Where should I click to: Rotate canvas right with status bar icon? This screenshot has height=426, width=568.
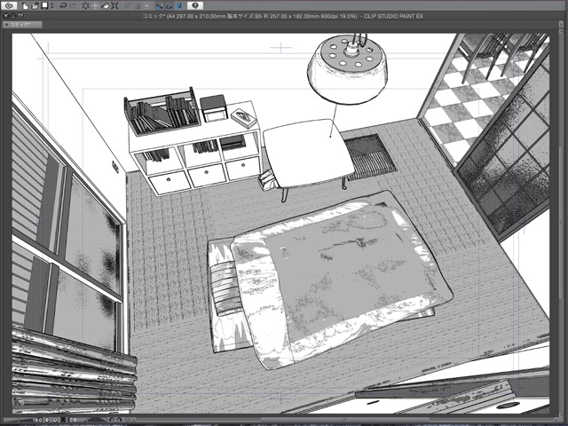point(120,420)
